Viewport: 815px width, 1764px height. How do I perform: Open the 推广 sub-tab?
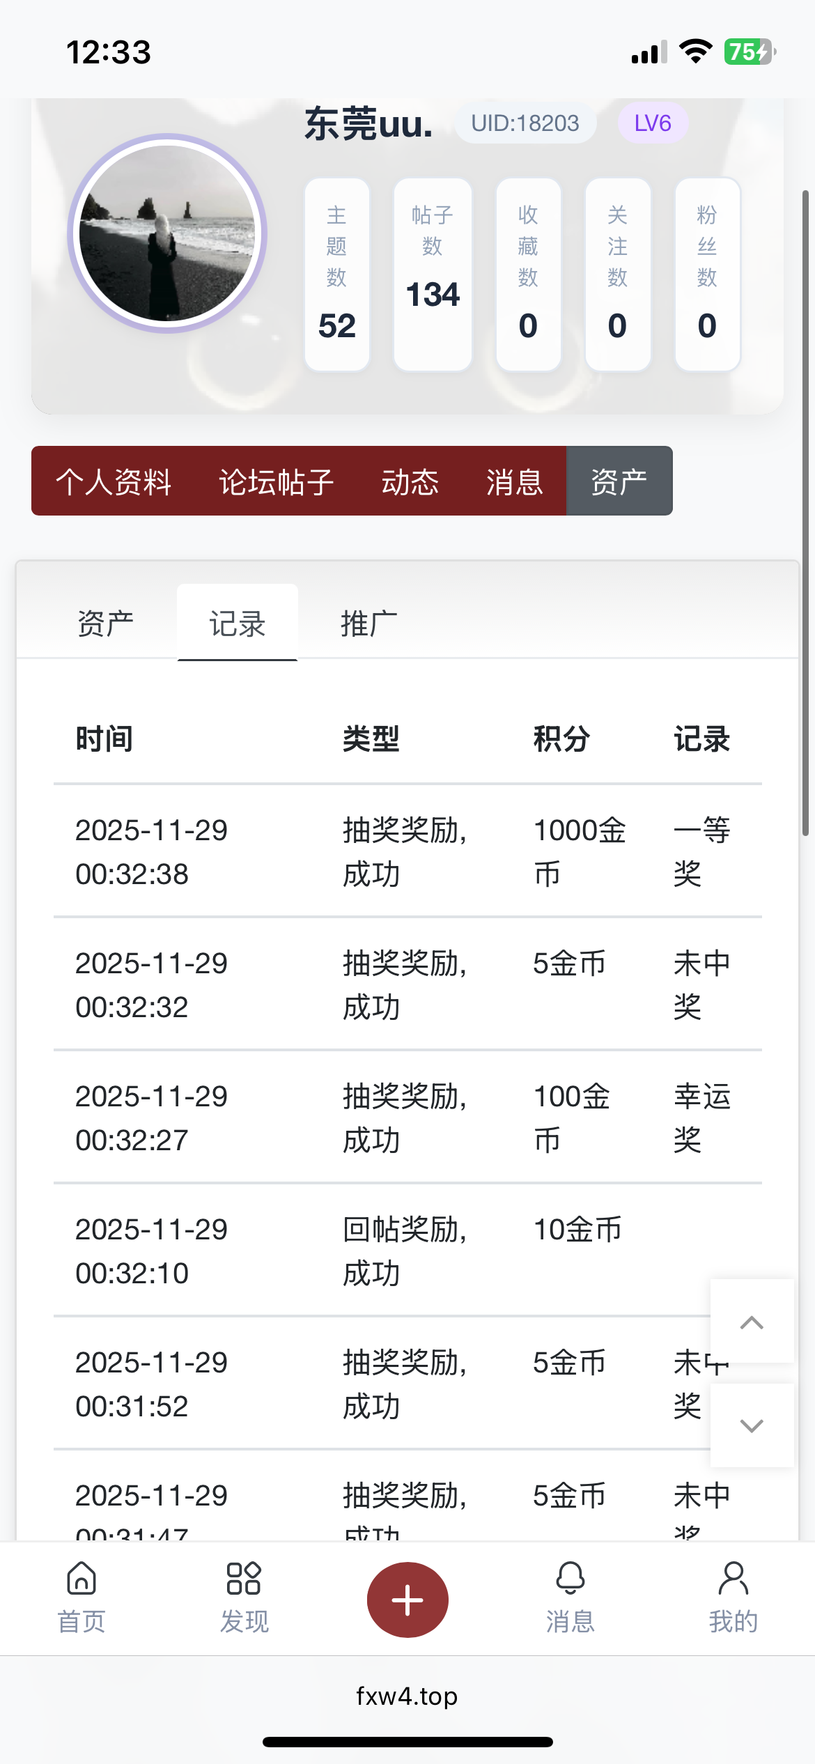(368, 623)
